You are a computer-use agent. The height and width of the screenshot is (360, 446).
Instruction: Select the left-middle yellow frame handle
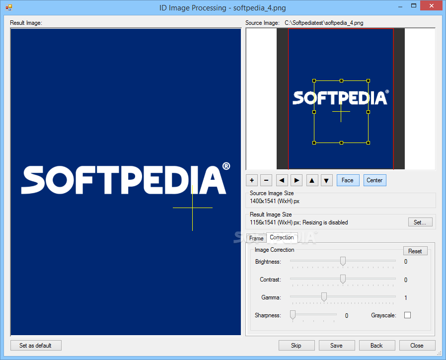(314, 112)
